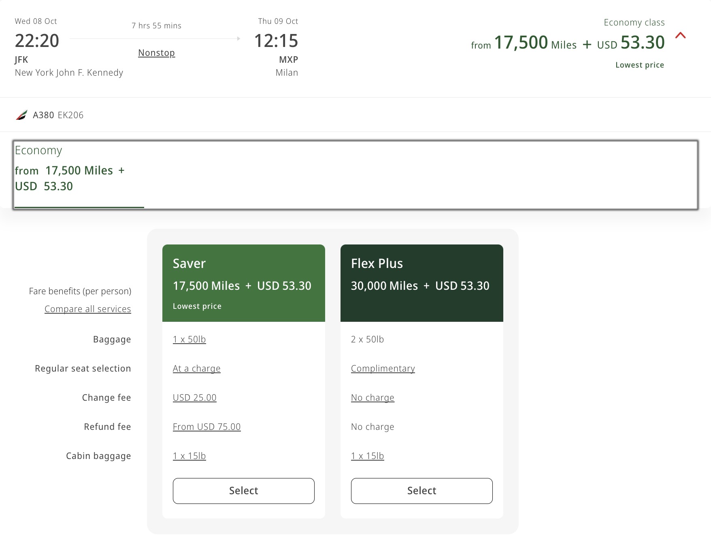This screenshot has width=711, height=544.
Task: Click the 'Lowest price' label
Action: (640, 65)
